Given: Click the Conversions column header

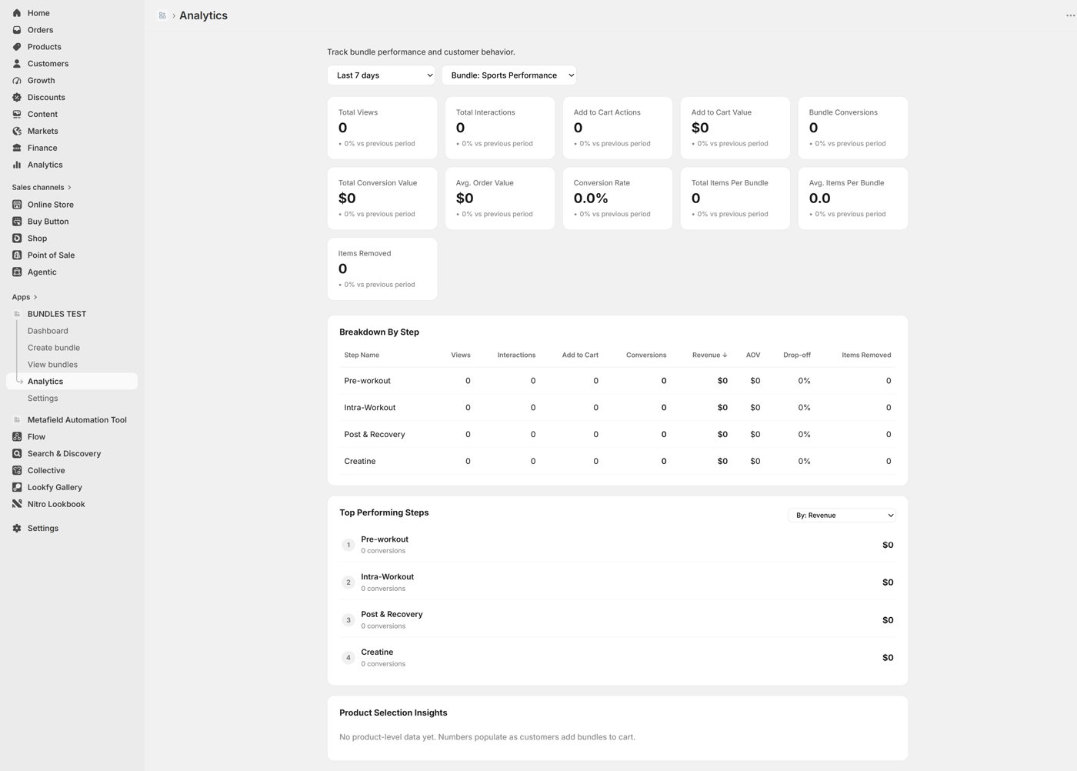Looking at the screenshot, I should [x=646, y=355].
